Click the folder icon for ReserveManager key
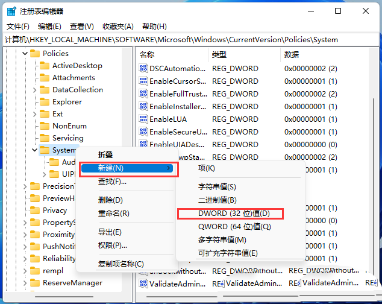The height and width of the screenshot is (304, 382). tap(35, 283)
